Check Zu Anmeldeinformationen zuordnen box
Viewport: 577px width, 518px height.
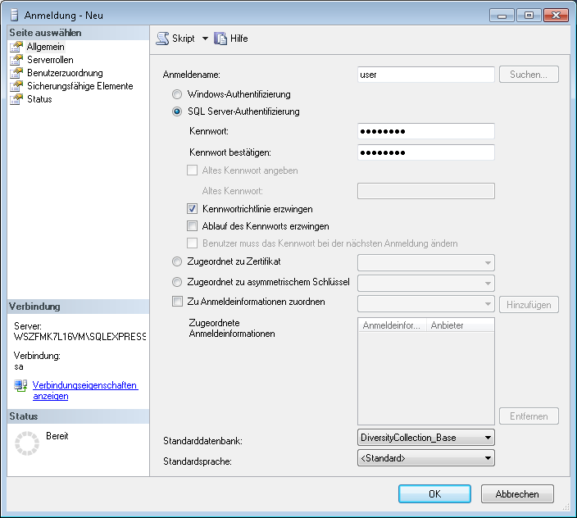[x=177, y=302]
